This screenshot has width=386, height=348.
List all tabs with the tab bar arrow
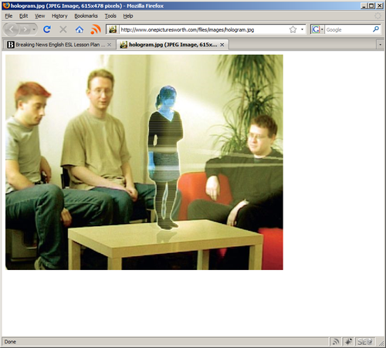(380, 45)
